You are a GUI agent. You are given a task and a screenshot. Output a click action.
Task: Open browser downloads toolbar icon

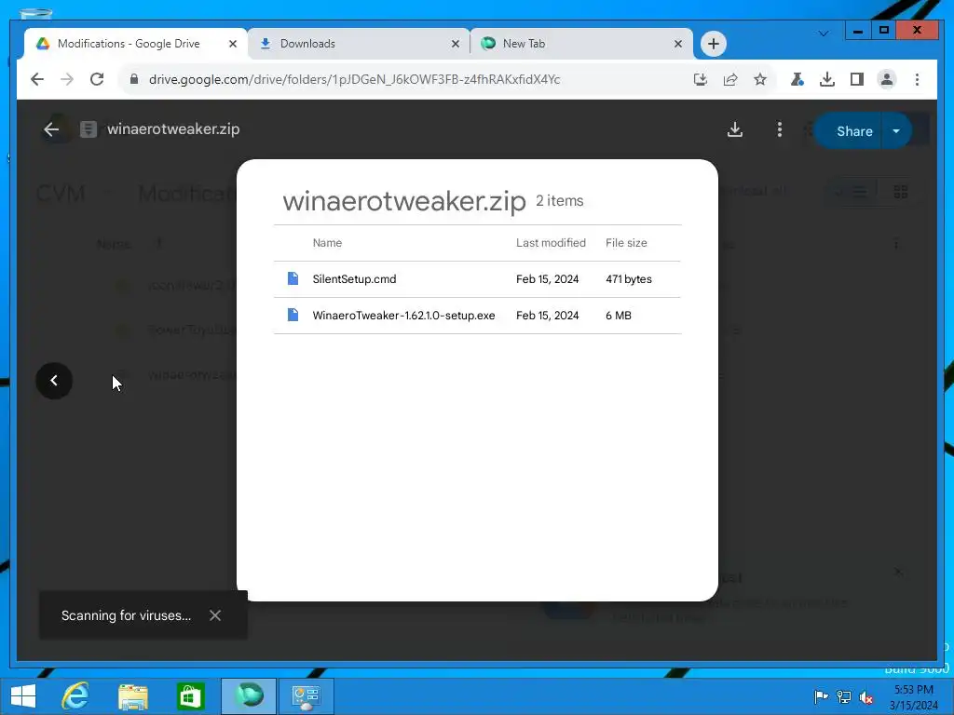pos(827,79)
